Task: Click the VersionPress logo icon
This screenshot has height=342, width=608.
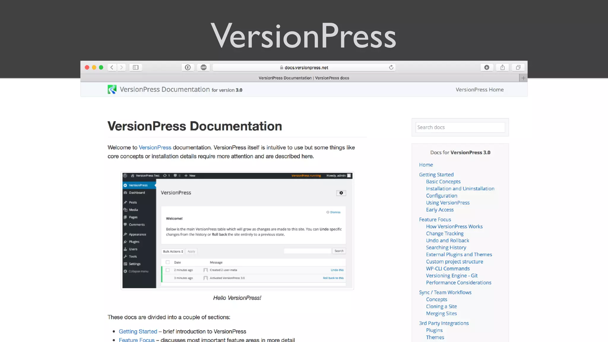Action: [112, 89]
